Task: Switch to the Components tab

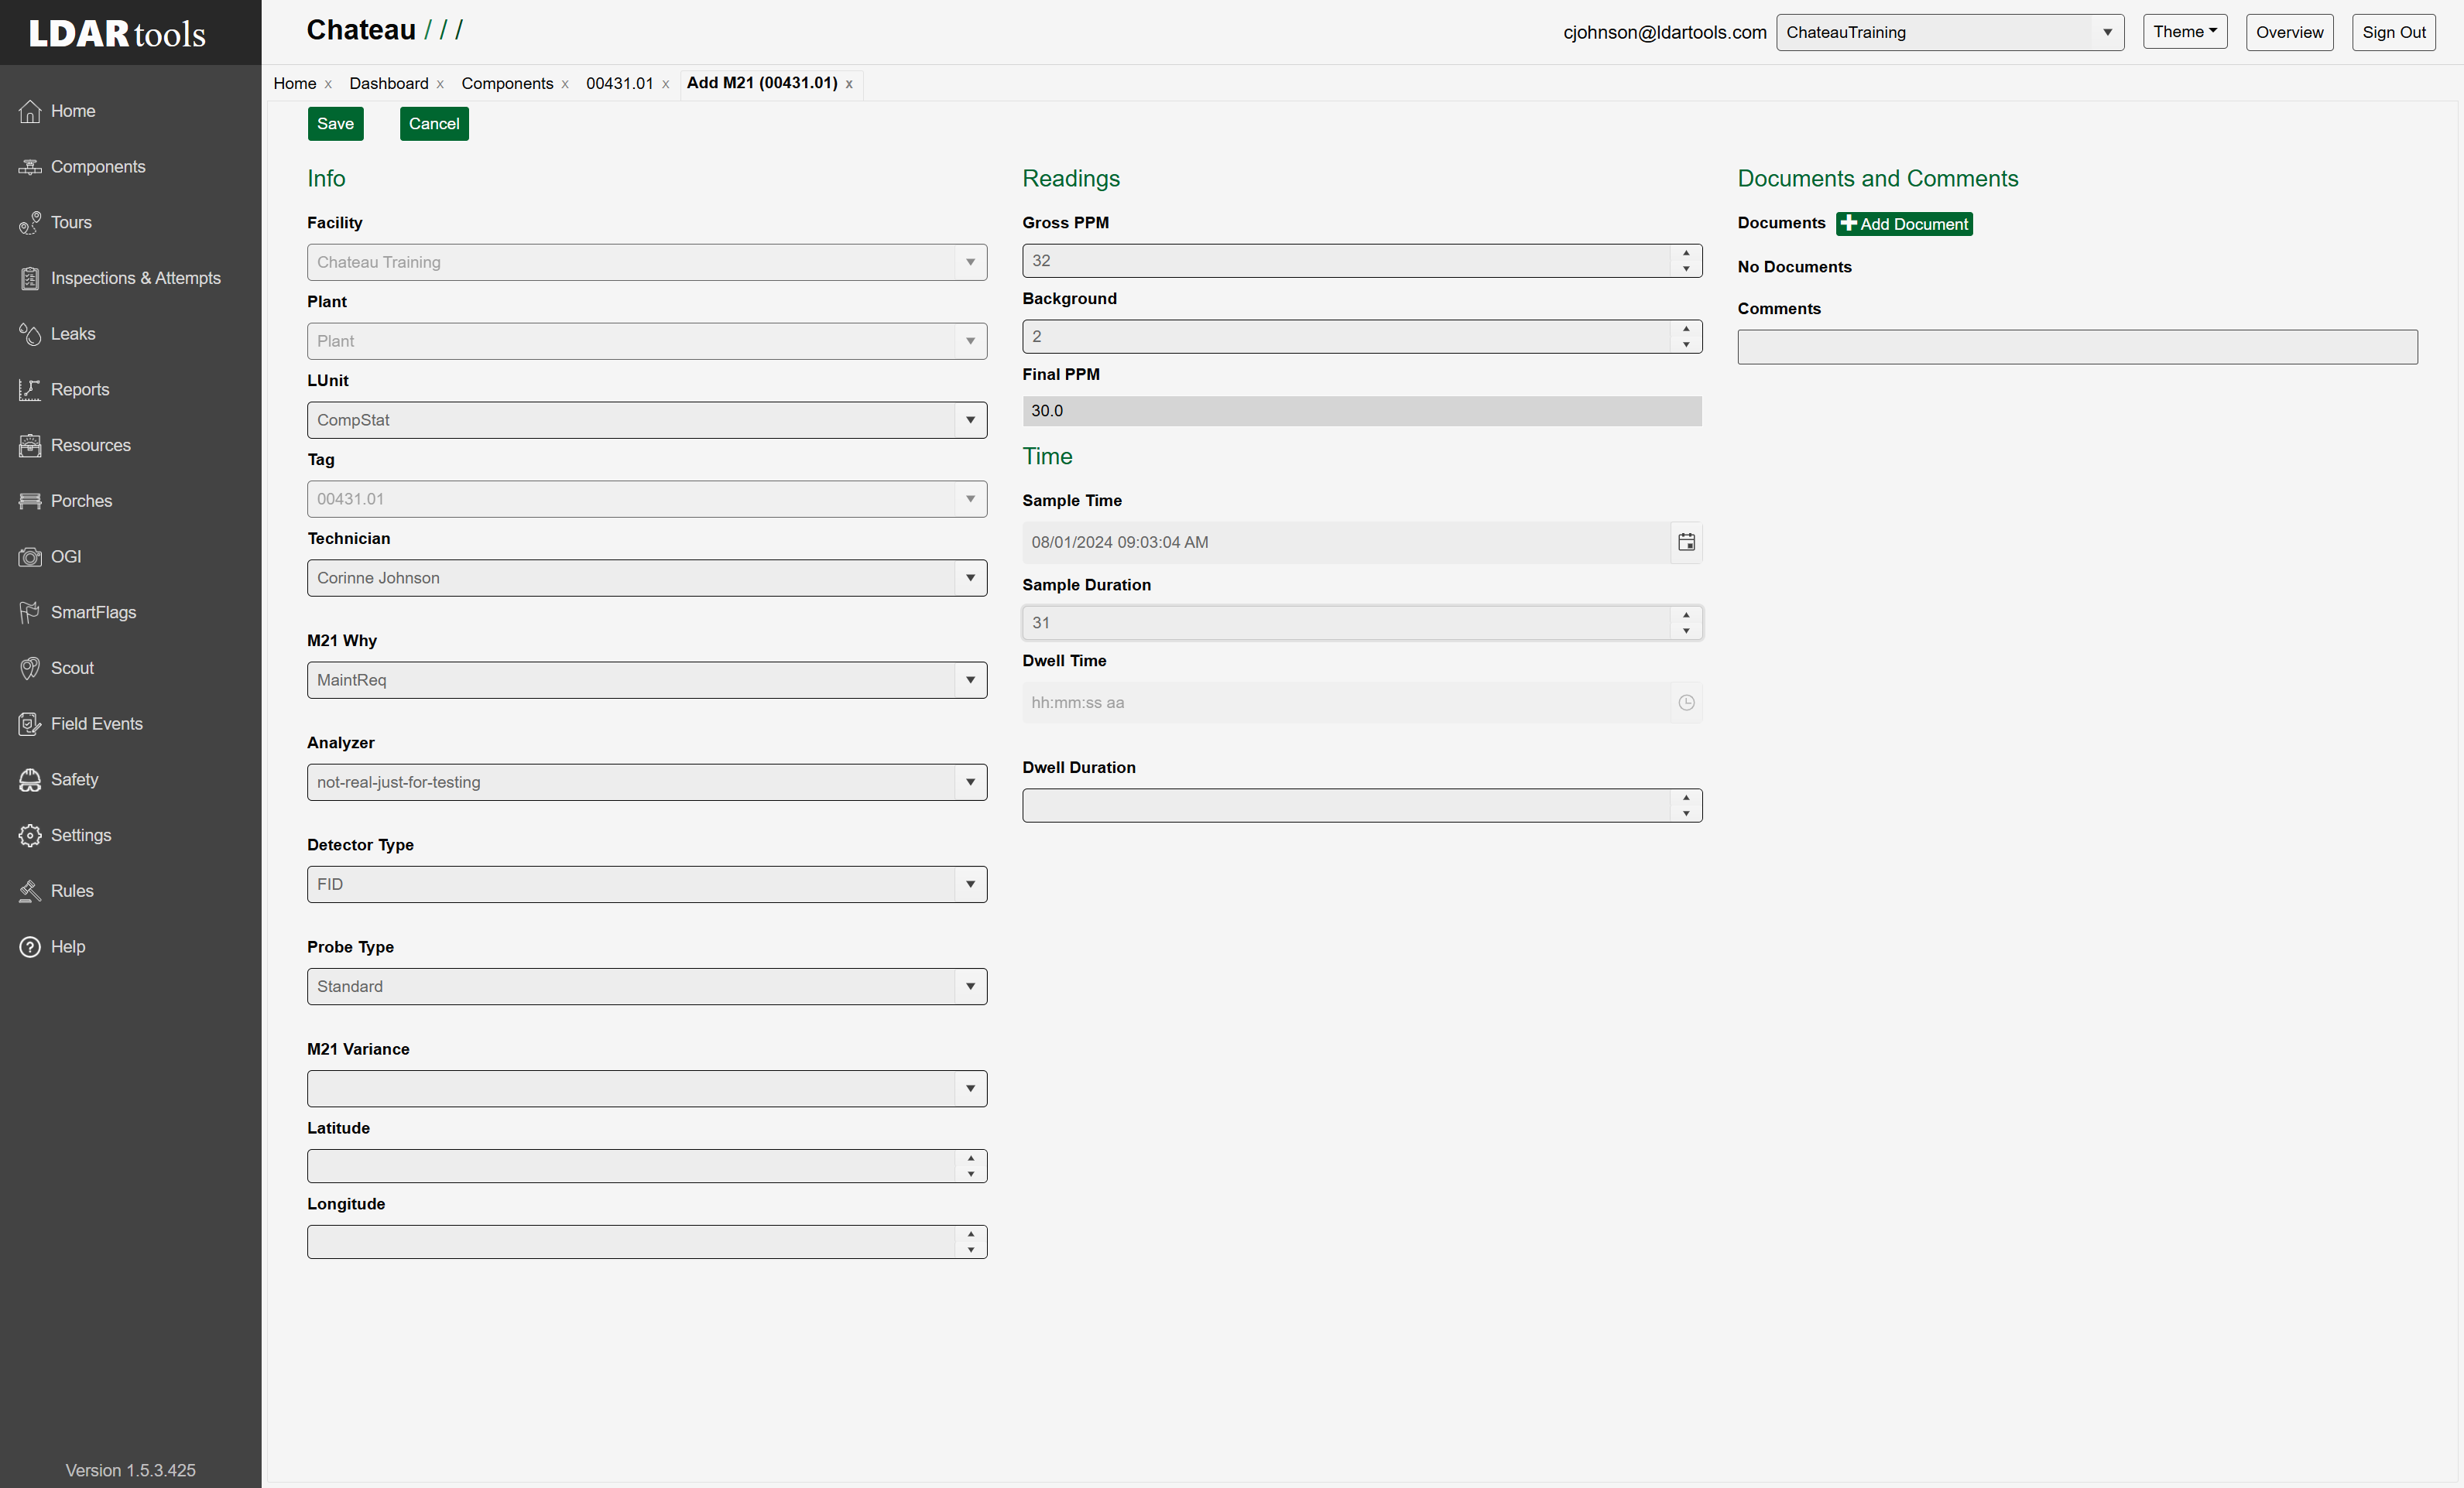Action: [x=507, y=83]
